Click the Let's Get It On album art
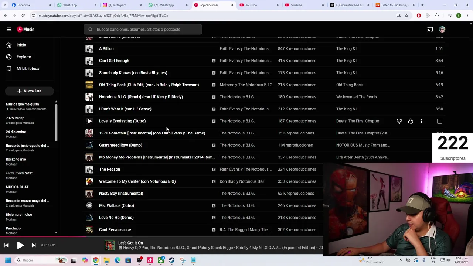 109,245
